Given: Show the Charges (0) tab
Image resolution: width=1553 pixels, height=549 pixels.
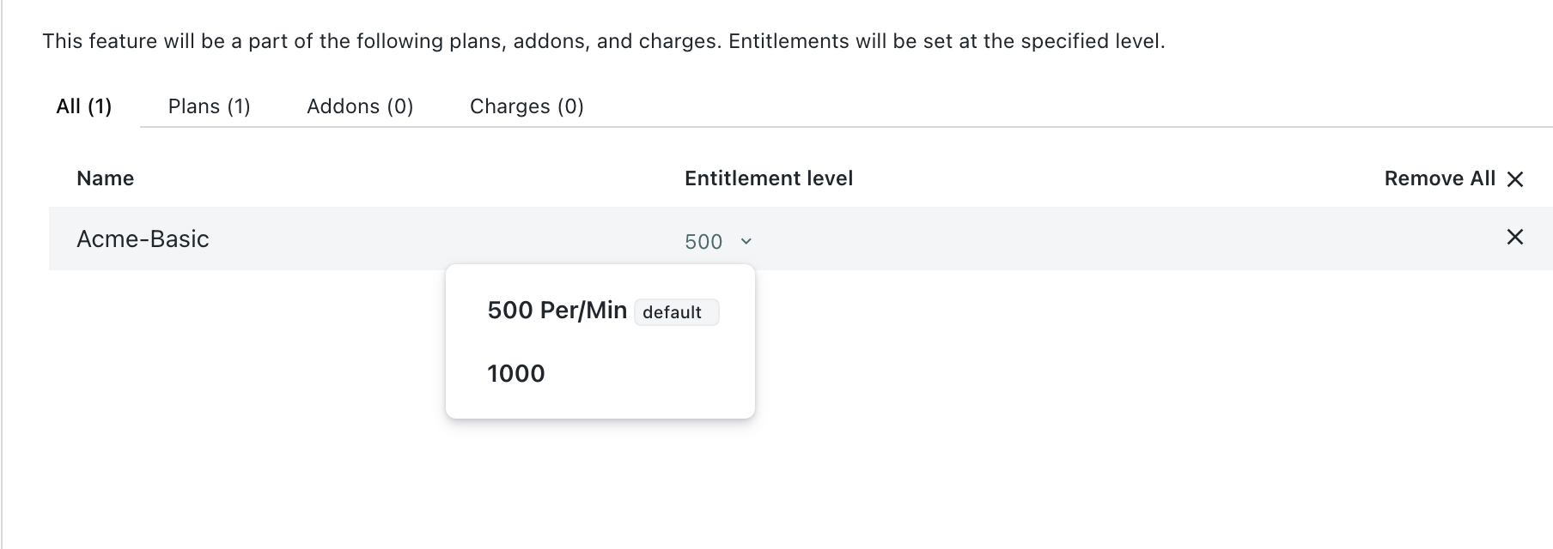Looking at the screenshot, I should coord(527,106).
